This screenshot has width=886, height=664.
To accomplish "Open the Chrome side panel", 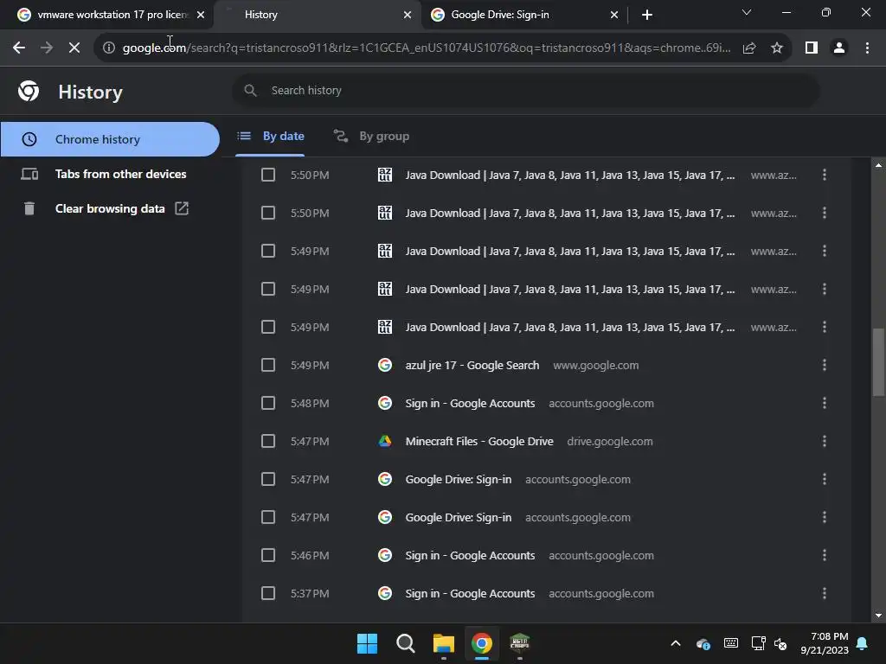I will pyautogui.click(x=812, y=48).
